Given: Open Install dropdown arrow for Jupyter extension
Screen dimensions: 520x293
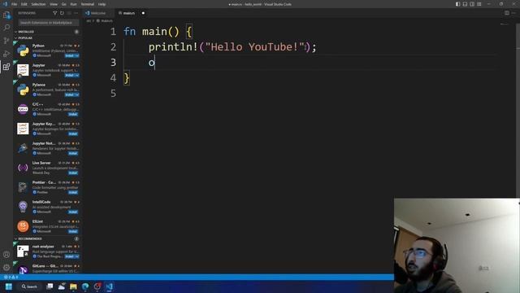Looking at the screenshot, I should 77,76.
